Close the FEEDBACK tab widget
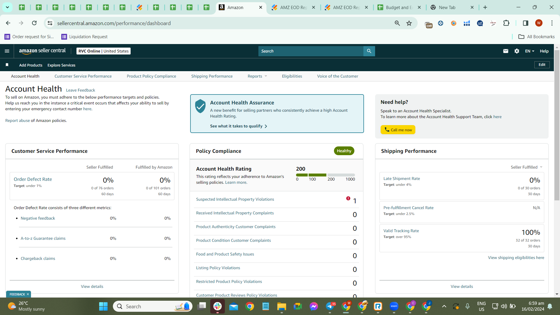This screenshot has width=560, height=315. (x=28, y=294)
